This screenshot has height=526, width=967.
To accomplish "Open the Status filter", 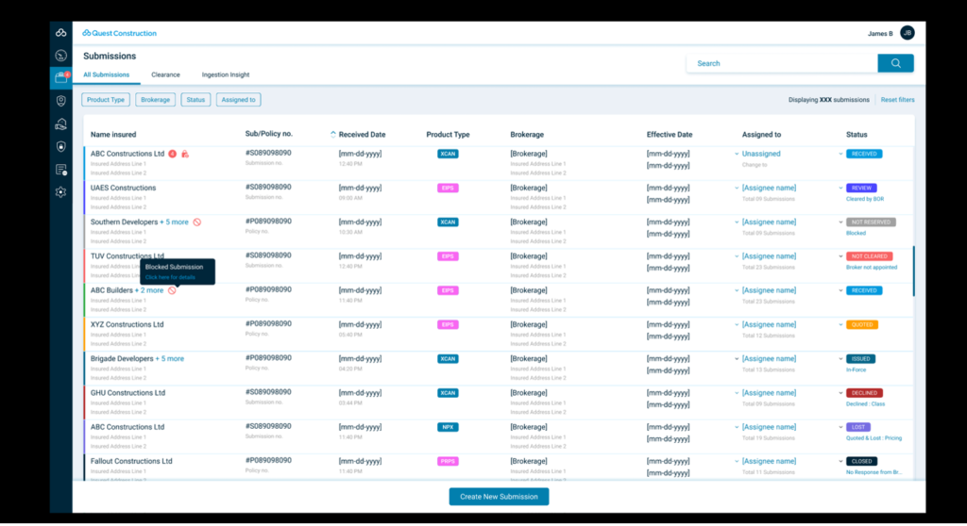I will 195,100.
